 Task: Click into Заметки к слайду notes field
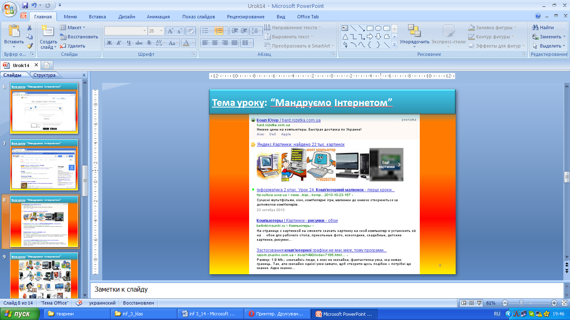coord(326,290)
